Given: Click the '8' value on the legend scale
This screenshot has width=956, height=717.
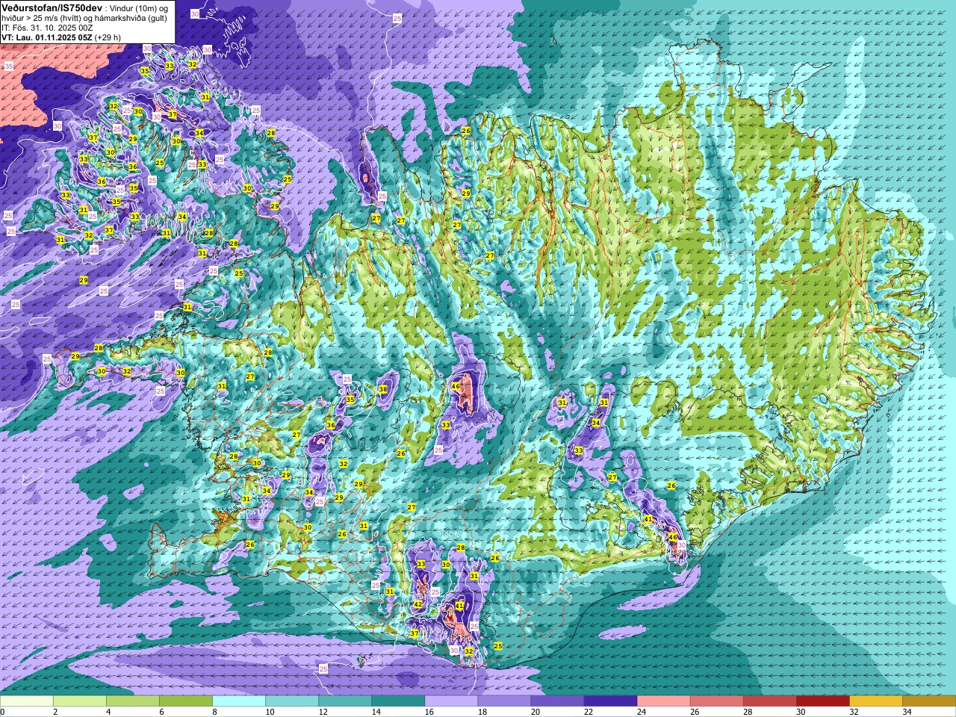Looking at the screenshot, I should coord(214,712).
